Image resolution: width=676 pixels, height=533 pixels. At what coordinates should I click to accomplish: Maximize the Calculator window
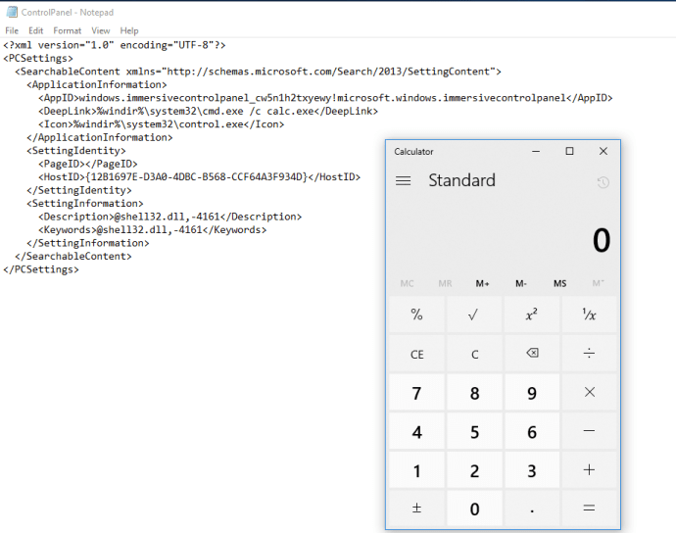[569, 151]
